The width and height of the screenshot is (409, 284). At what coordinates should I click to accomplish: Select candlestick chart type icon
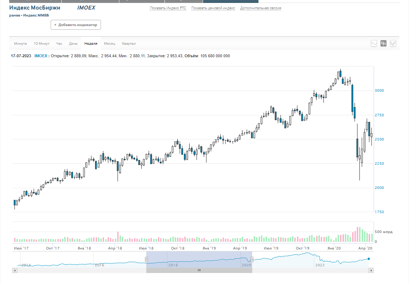click(383, 44)
